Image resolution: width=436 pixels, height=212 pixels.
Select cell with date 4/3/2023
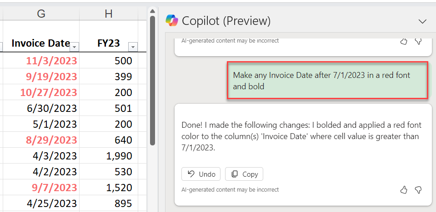(x=41, y=156)
